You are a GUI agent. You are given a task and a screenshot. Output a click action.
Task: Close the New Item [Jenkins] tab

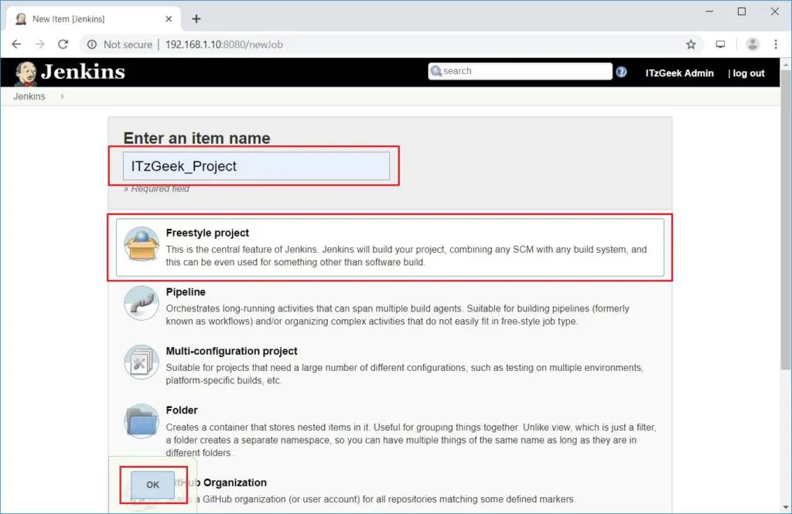(169, 19)
